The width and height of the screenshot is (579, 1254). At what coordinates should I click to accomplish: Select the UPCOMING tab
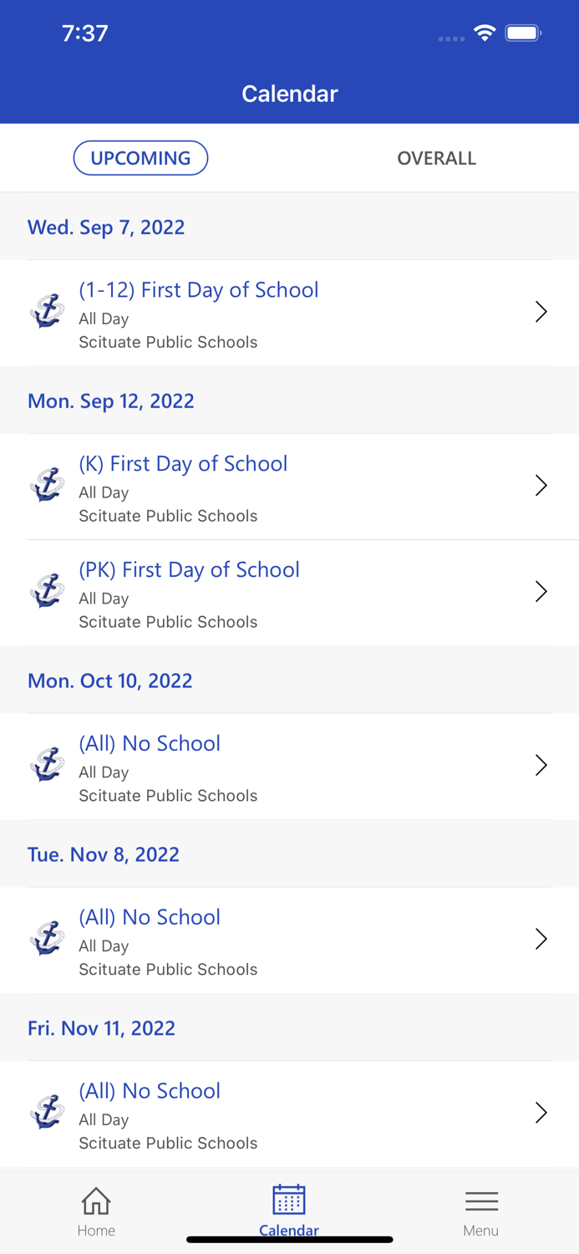click(140, 157)
